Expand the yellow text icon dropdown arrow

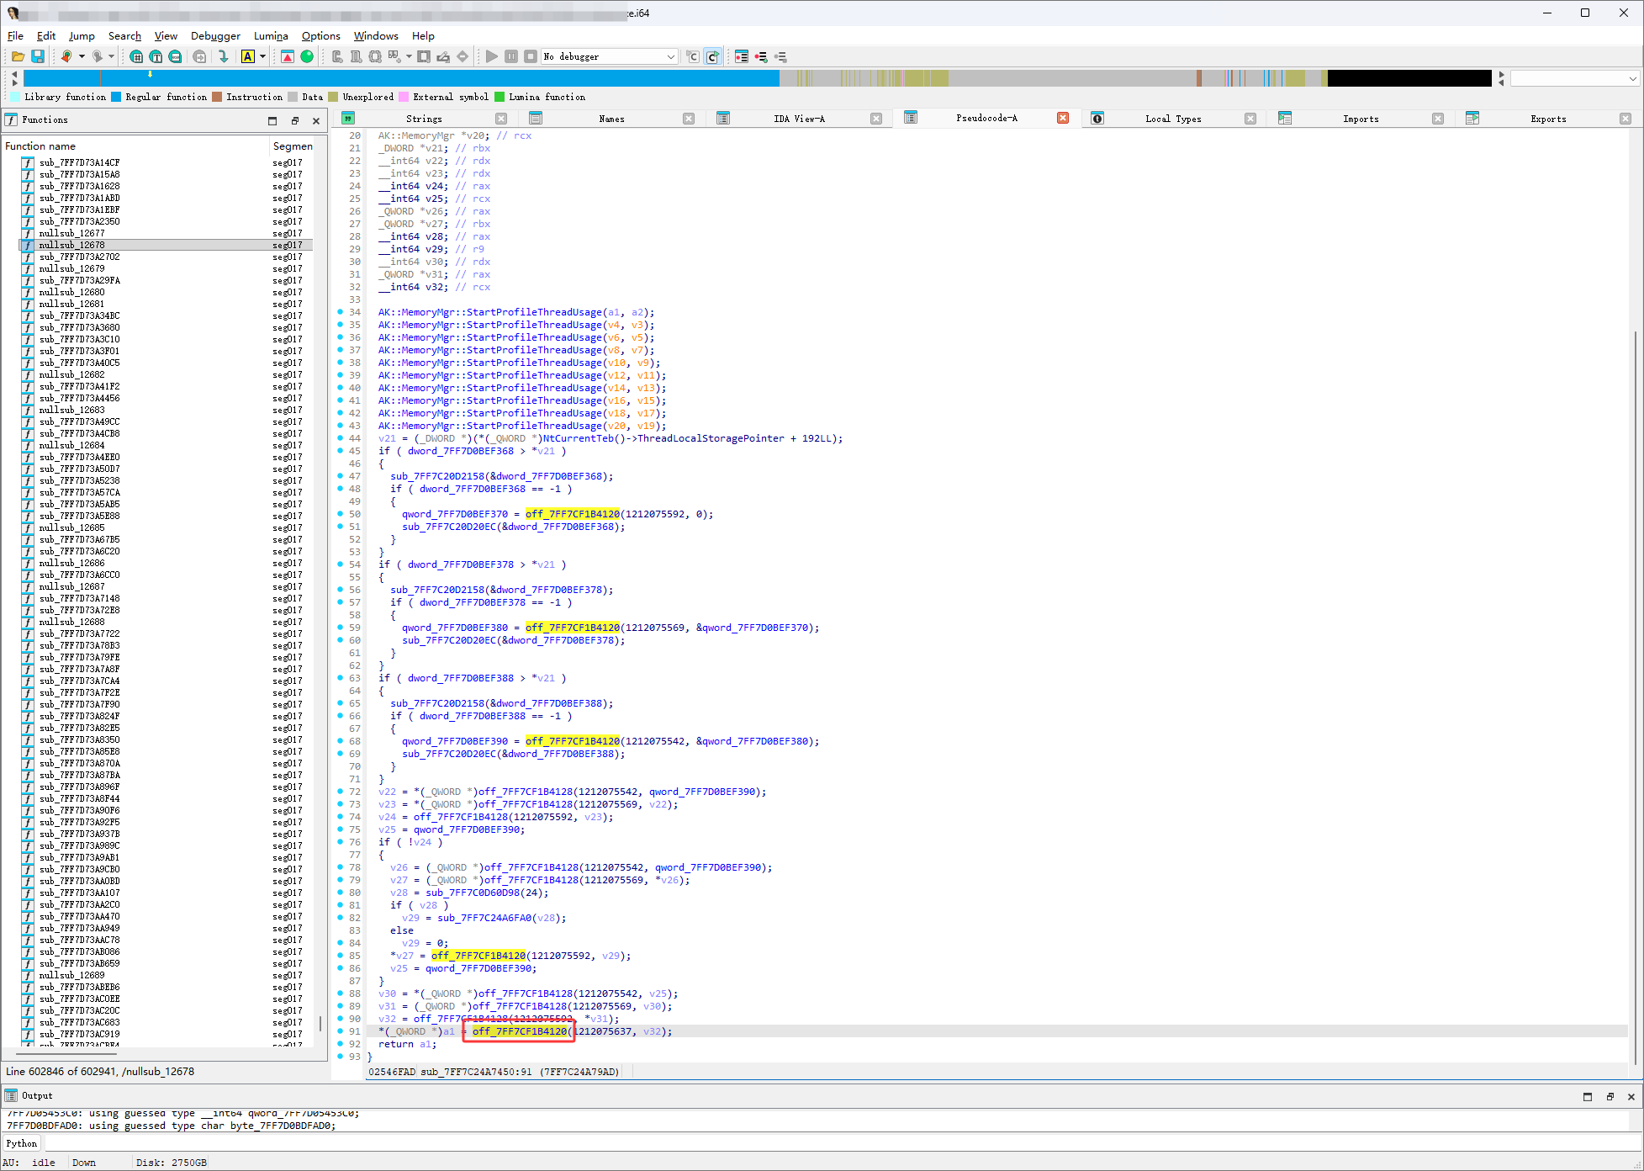262,56
